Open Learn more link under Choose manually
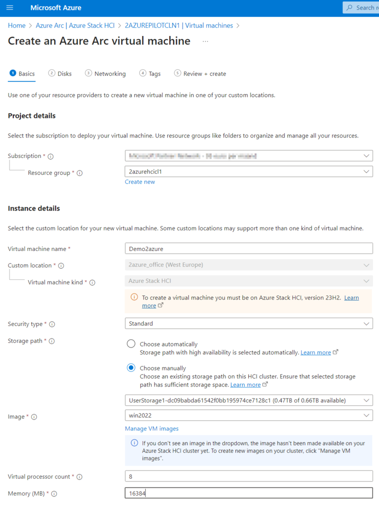The image size is (379, 512). click(245, 384)
